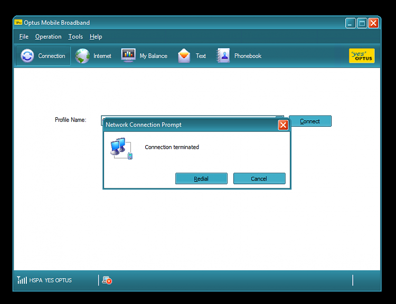Open the Text envelope icon

pyautogui.click(x=184, y=55)
